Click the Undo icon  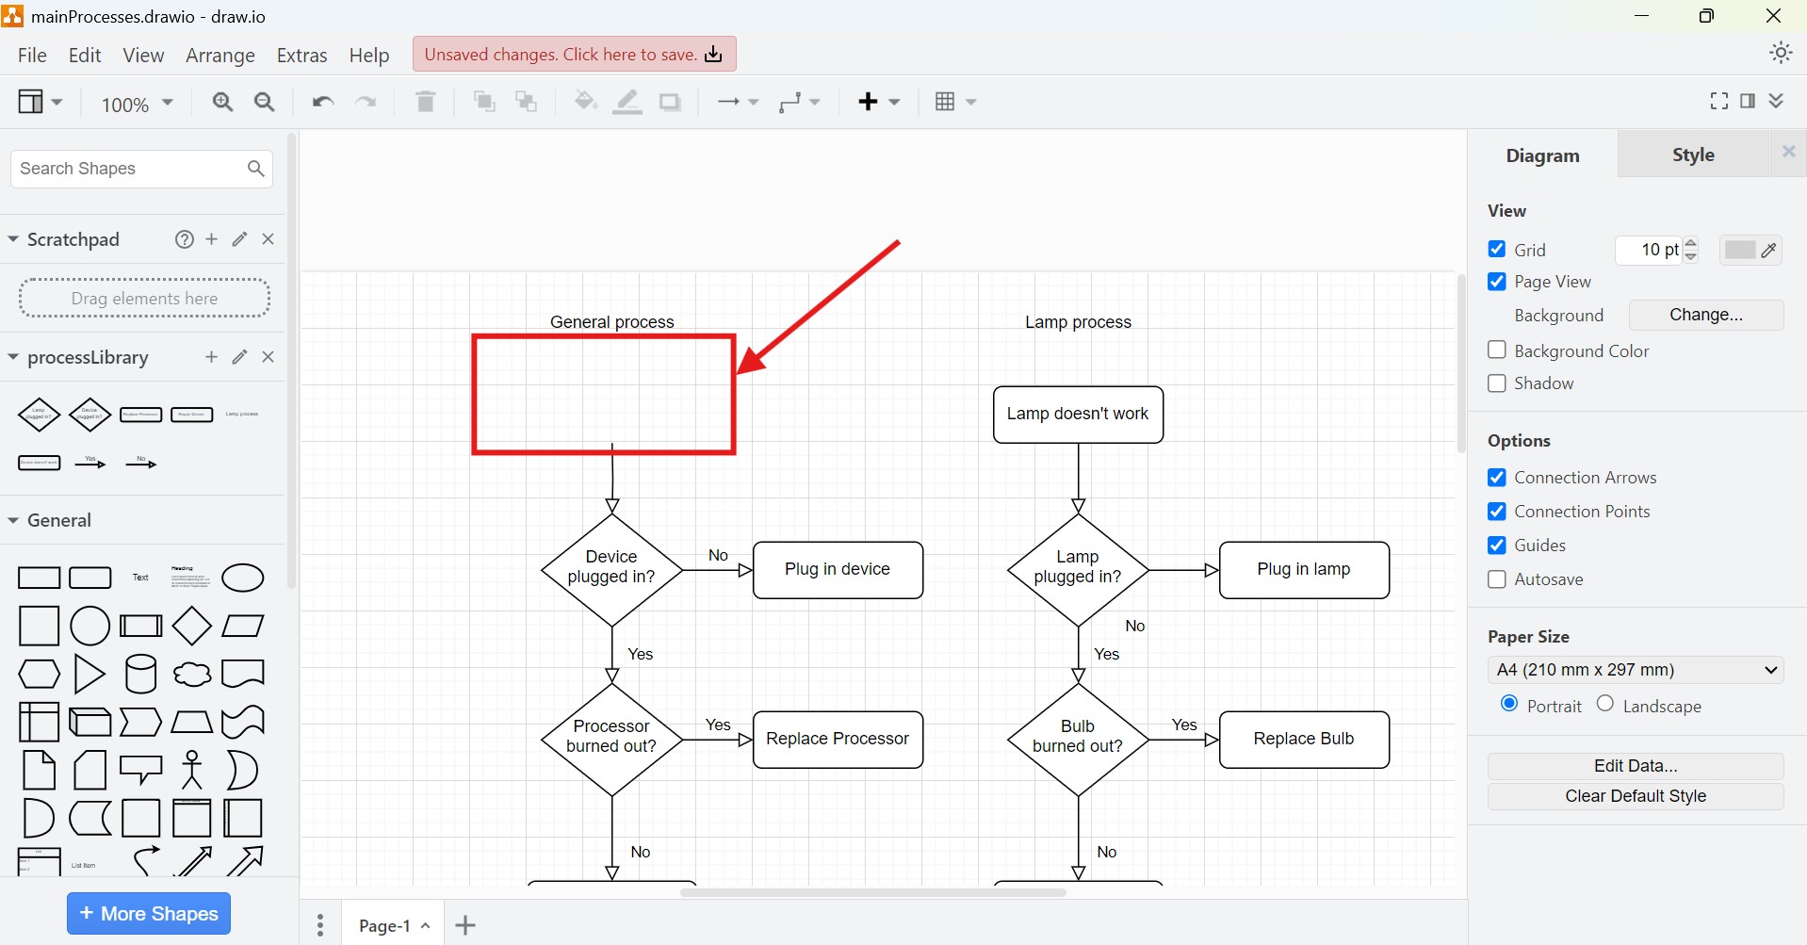click(321, 102)
